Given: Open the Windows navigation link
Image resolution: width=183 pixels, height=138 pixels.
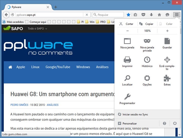Looking at the screenshot, I should 83,67.
